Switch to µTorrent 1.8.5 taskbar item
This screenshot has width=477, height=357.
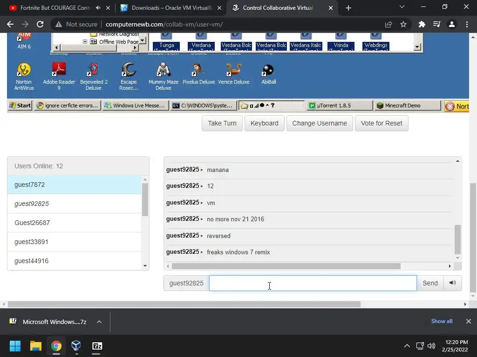(x=340, y=106)
